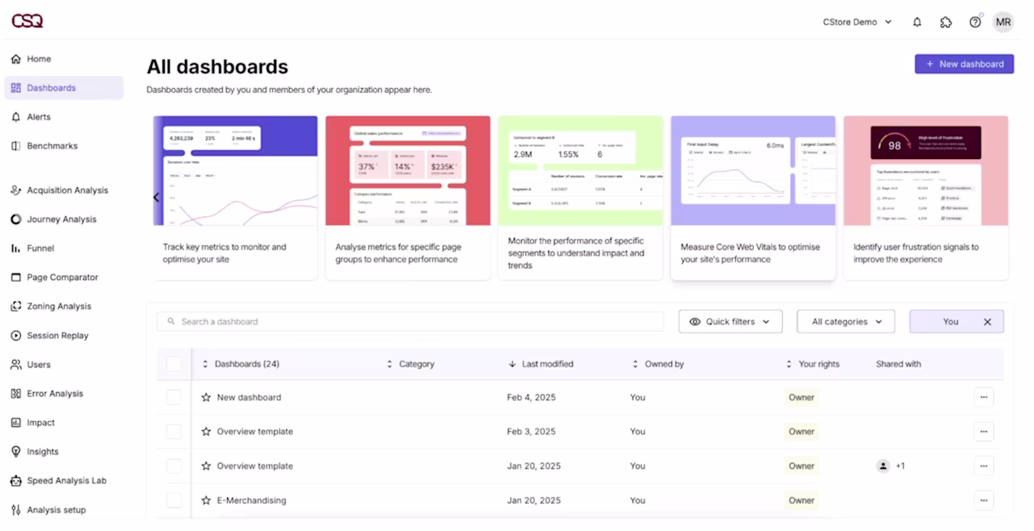Screen dimensions: 1034x531
Task: Open Journey Analysis menu item
Action: point(61,220)
